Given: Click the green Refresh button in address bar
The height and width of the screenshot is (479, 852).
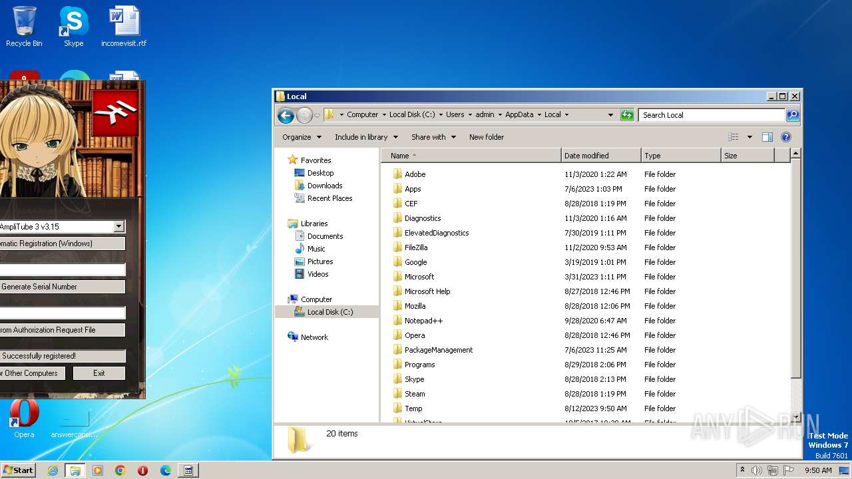Looking at the screenshot, I should pos(627,115).
